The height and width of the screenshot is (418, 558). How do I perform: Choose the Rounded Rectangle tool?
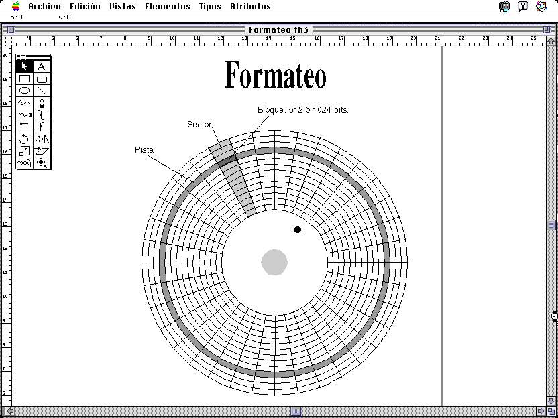42,78
